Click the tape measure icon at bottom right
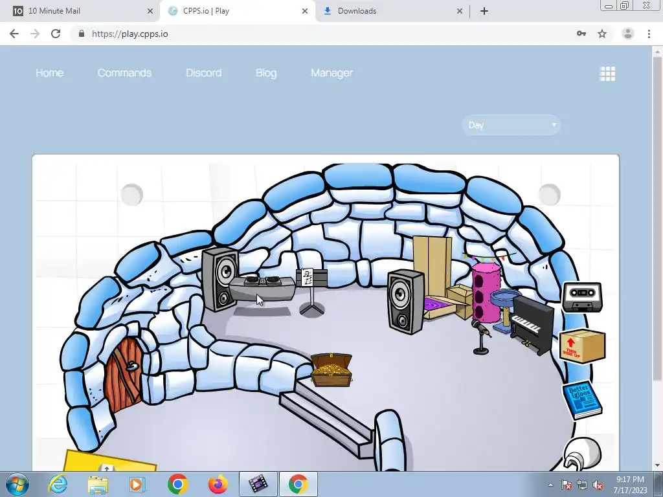Viewport: 663px width, 497px height. 582,454
